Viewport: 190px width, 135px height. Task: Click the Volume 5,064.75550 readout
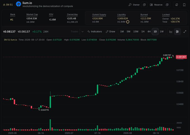pyautogui.click(x=128, y=40)
